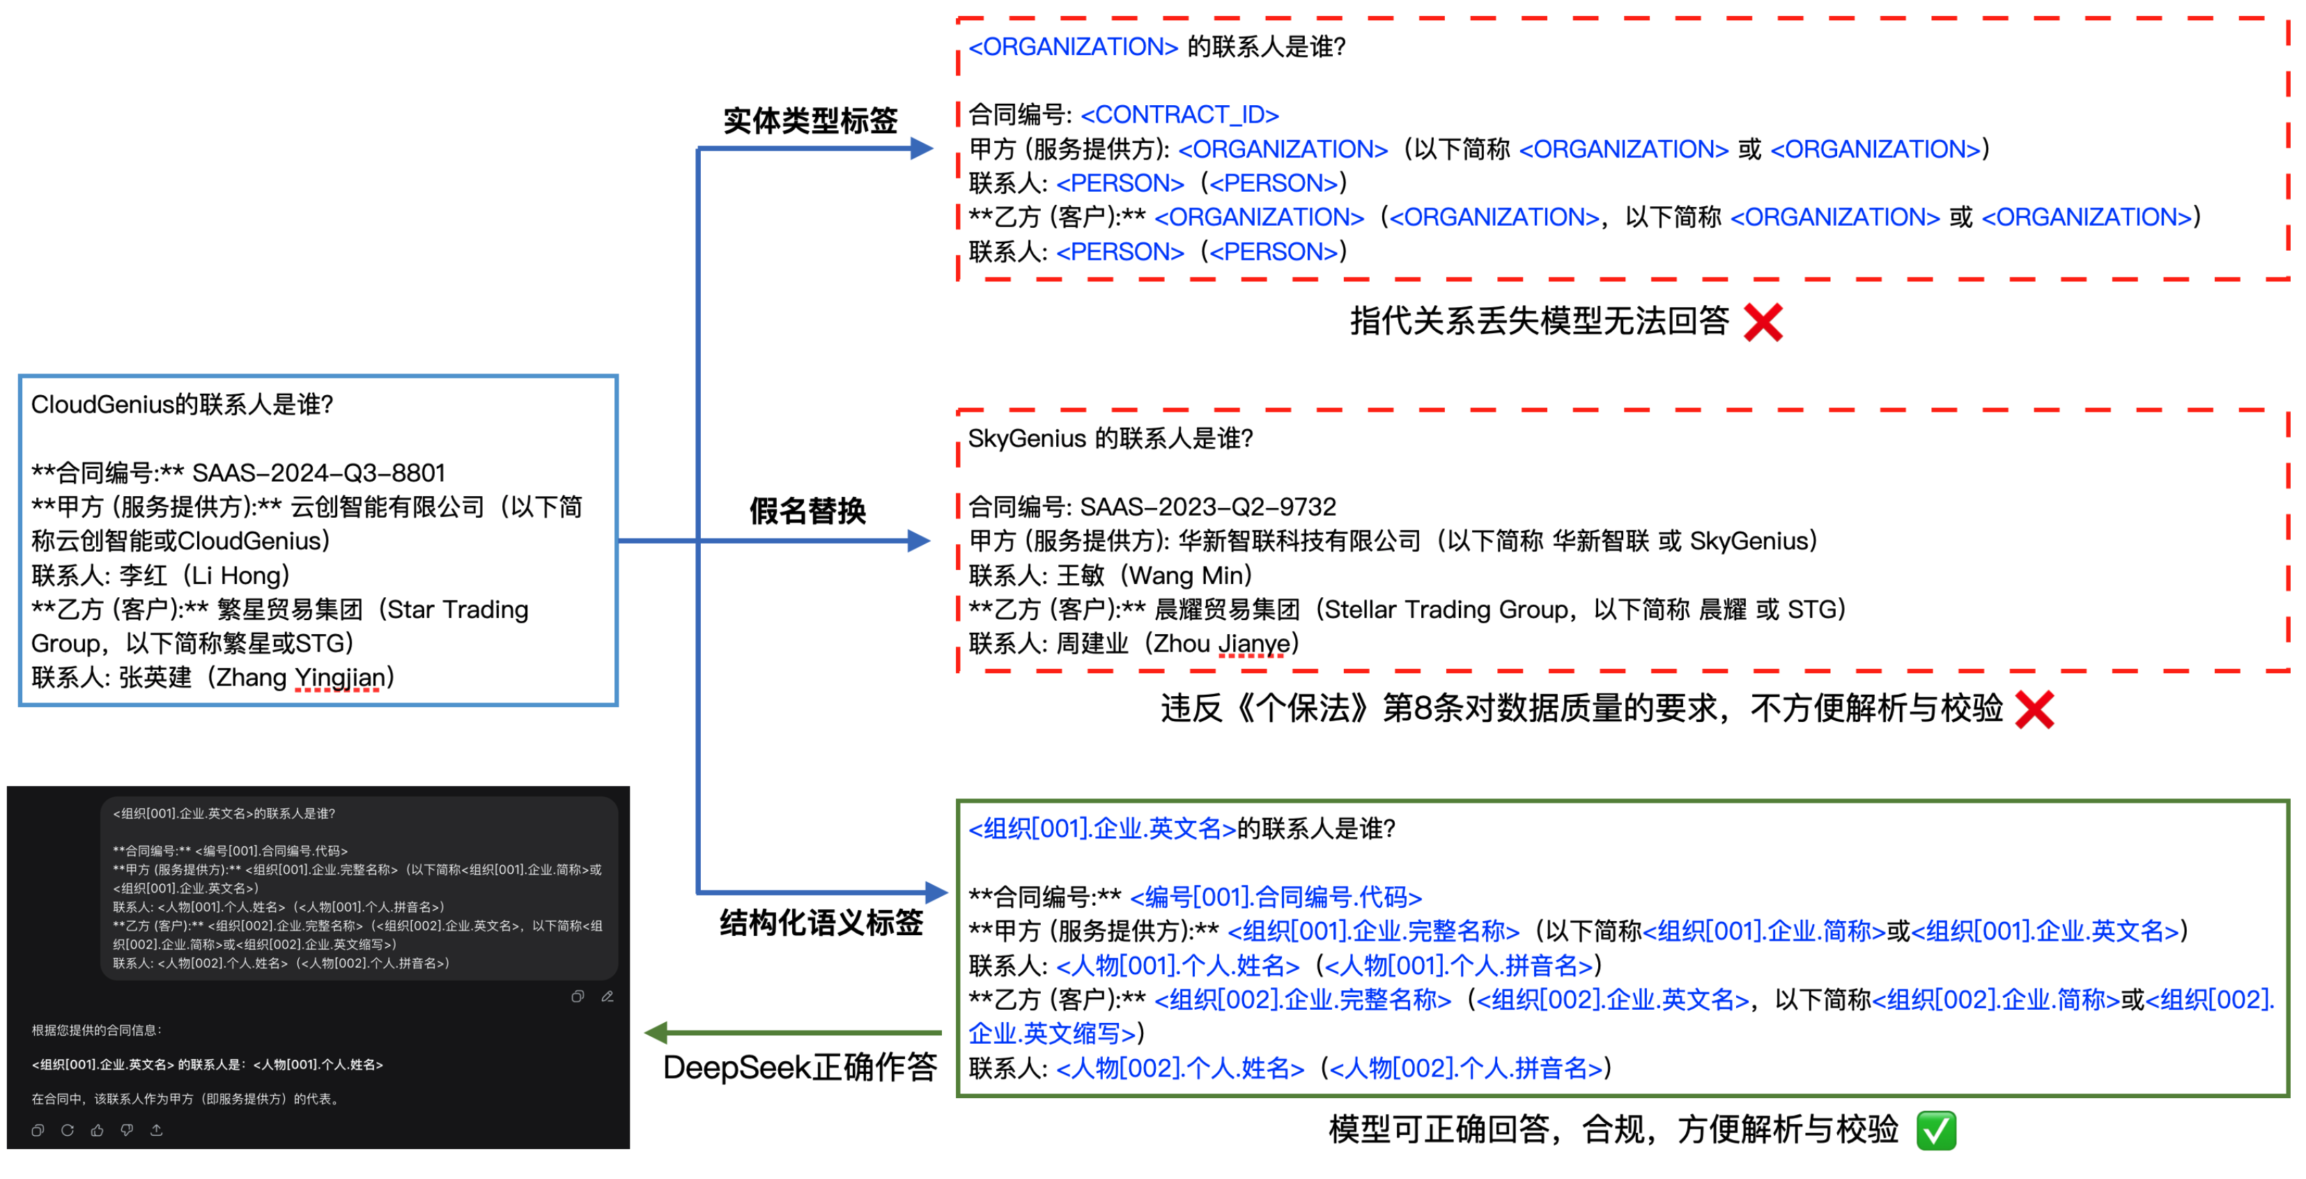Click the thumbs up icon on response
Screen dimensions: 2306x1179
[97, 1131]
